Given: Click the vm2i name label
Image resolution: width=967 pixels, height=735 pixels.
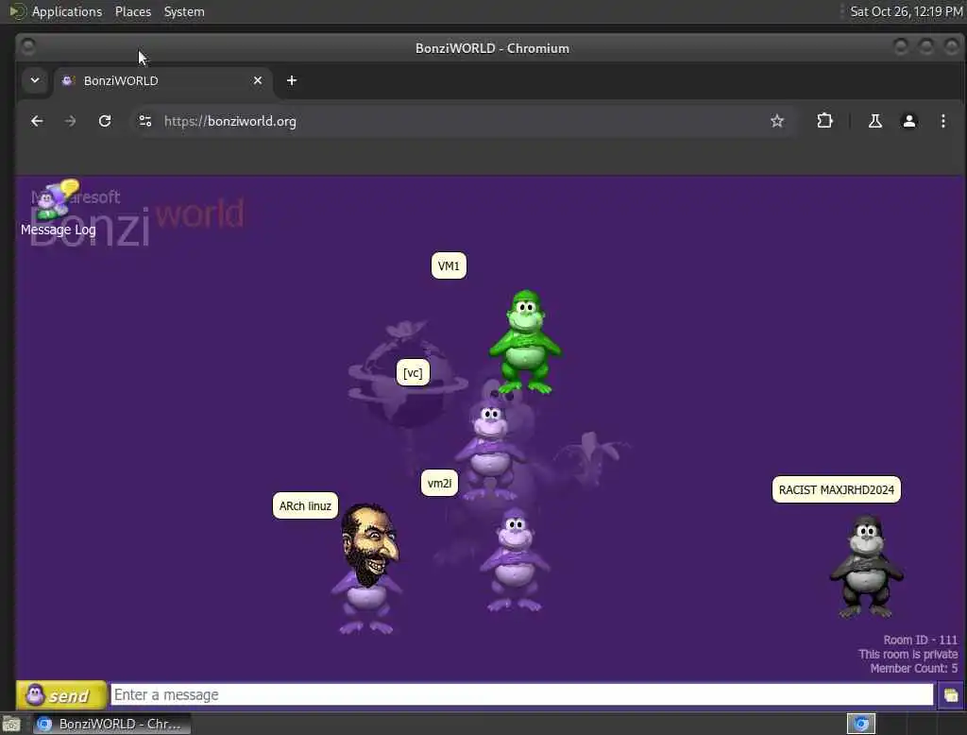Looking at the screenshot, I should click(x=439, y=483).
